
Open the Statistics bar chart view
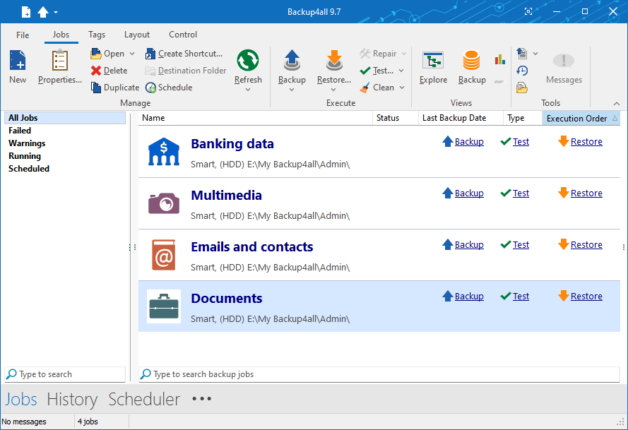500,59
